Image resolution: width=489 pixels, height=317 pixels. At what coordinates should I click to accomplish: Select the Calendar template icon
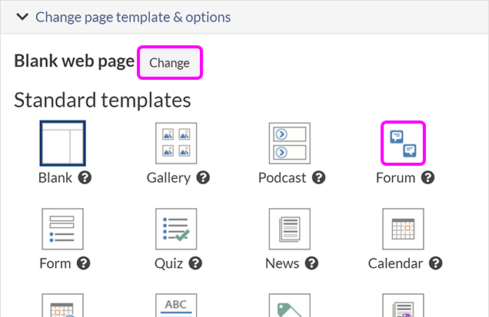(x=404, y=229)
